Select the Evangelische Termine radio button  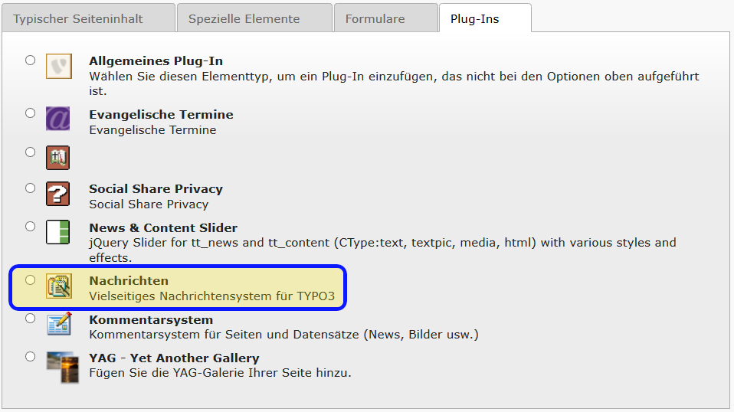pos(31,113)
